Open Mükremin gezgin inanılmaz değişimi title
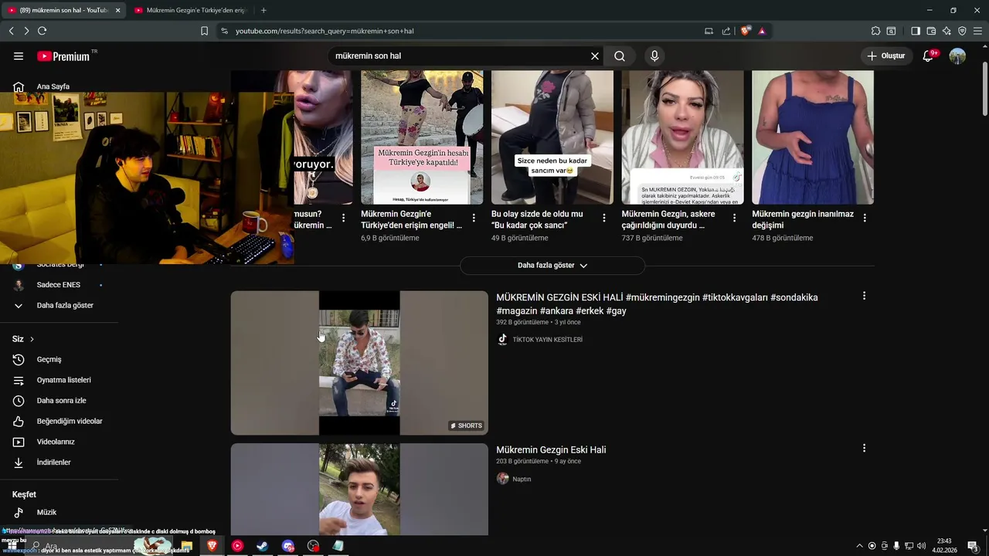Screen dimensions: 989x556 click(x=803, y=219)
